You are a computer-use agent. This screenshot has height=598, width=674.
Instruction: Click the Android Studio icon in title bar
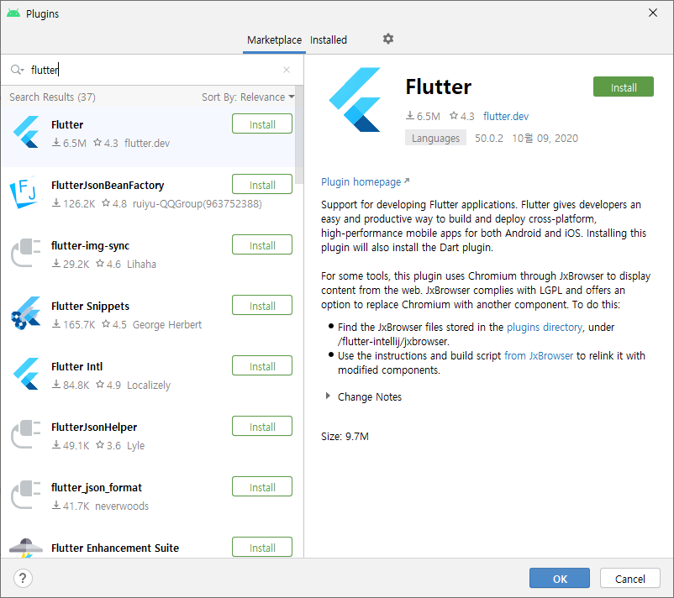click(13, 13)
